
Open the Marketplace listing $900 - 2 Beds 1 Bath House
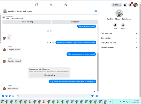click(15, 17)
